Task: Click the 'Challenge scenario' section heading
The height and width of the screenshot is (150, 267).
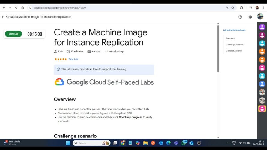Action: point(75,136)
